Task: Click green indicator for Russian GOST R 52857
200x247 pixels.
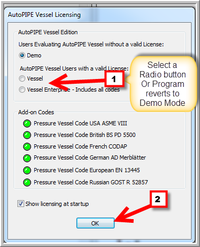Action: point(27,182)
